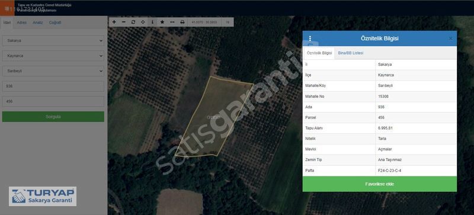This screenshot has height=215, width=474.
Task: Click the print icon
Action: pyautogui.click(x=182, y=22)
